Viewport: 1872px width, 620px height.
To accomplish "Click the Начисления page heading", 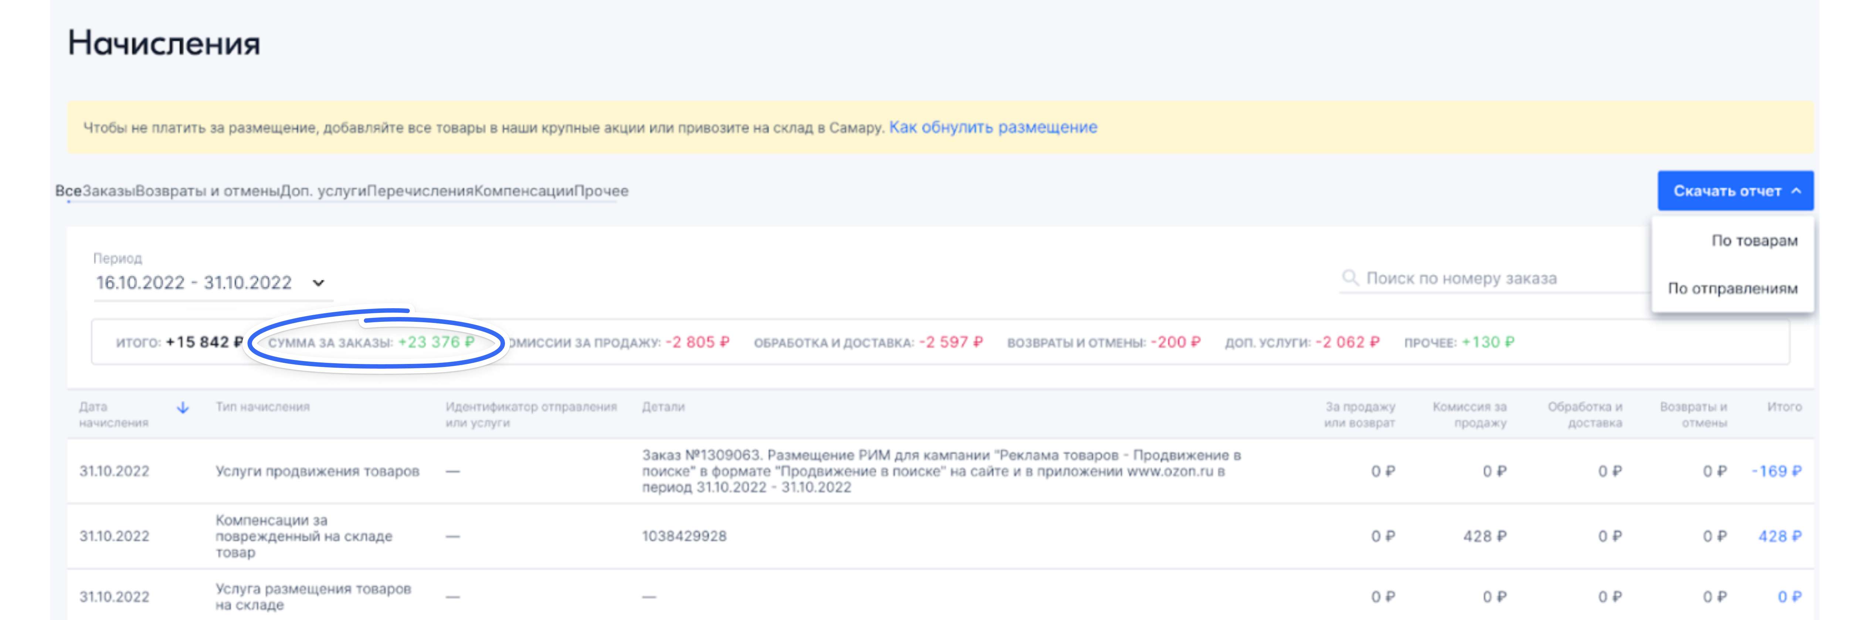I will 164,43.
